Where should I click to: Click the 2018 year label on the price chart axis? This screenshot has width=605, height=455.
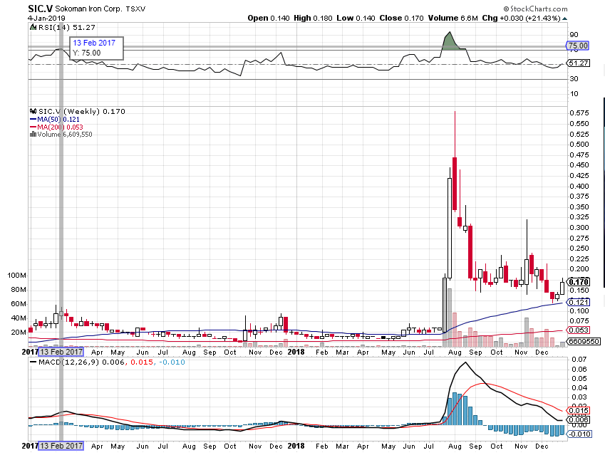coord(296,352)
